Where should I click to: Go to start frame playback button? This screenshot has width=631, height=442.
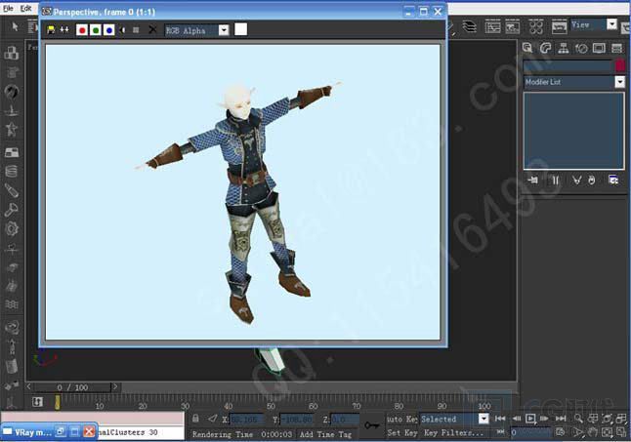click(500, 419)
